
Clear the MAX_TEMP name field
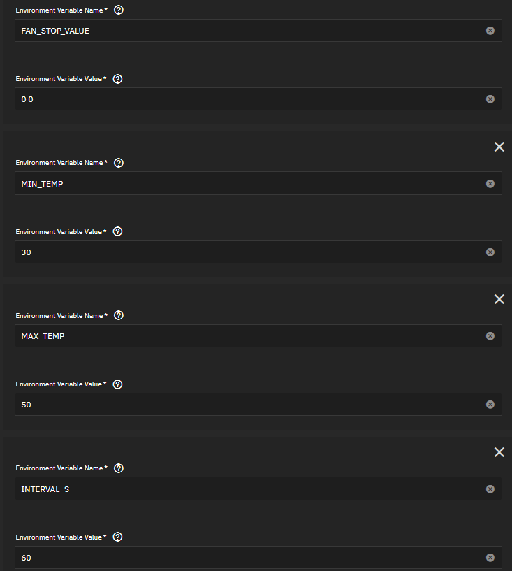[x=490, y=336]
